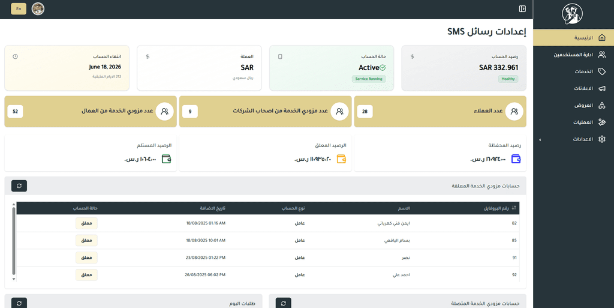Click the tag icon beside الخدمات

[x=602, y=71]
